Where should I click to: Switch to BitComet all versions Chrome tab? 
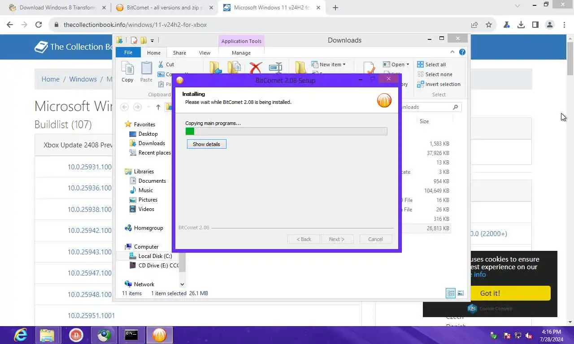[x=164, y=8]
